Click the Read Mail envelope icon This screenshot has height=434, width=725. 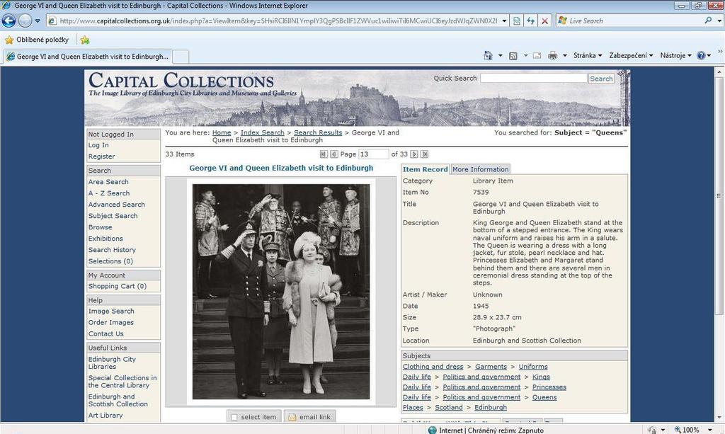(x=537, y=55)
